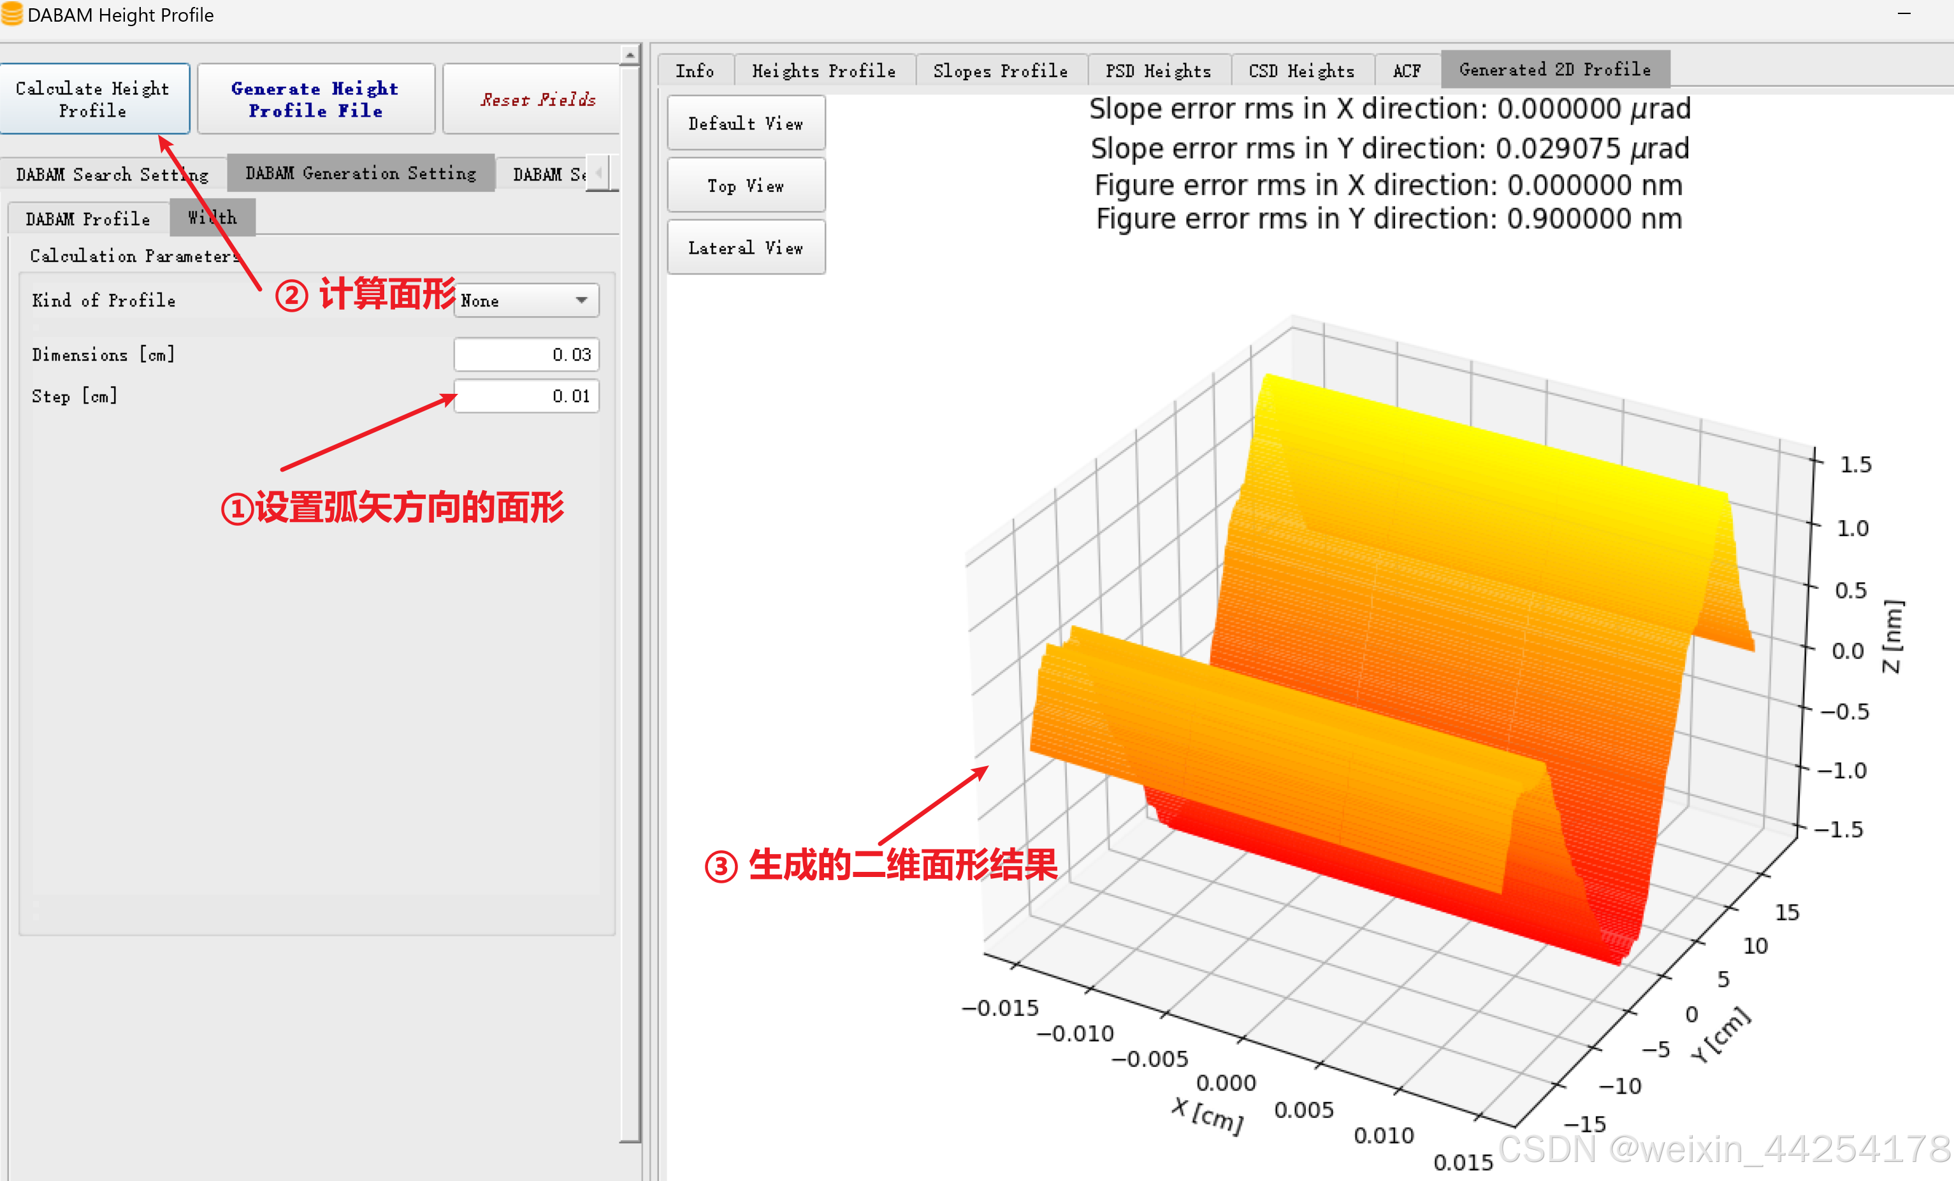
Task: Switch to the Heights Profile tab
Action: 823,71
